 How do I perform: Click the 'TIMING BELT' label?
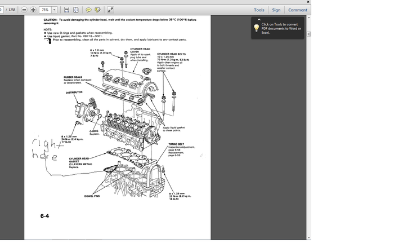pos(176,144)
